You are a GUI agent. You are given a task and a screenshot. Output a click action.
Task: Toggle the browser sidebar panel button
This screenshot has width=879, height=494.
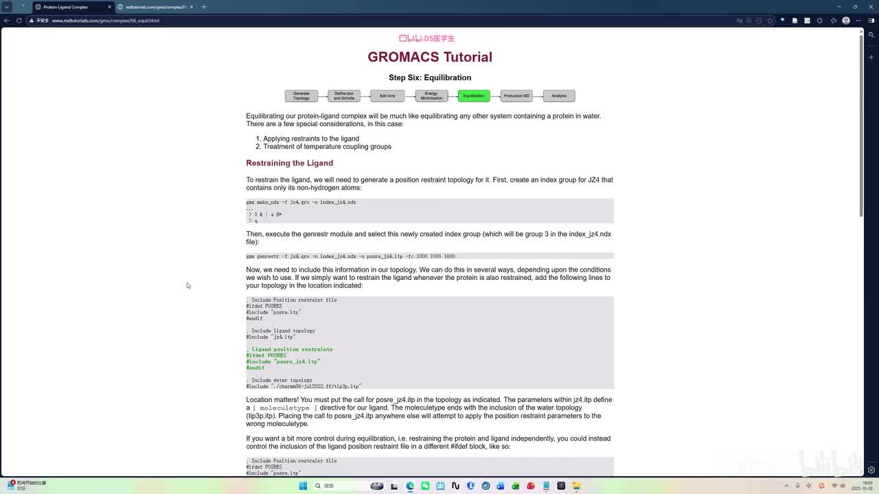[x=871, y=21]
